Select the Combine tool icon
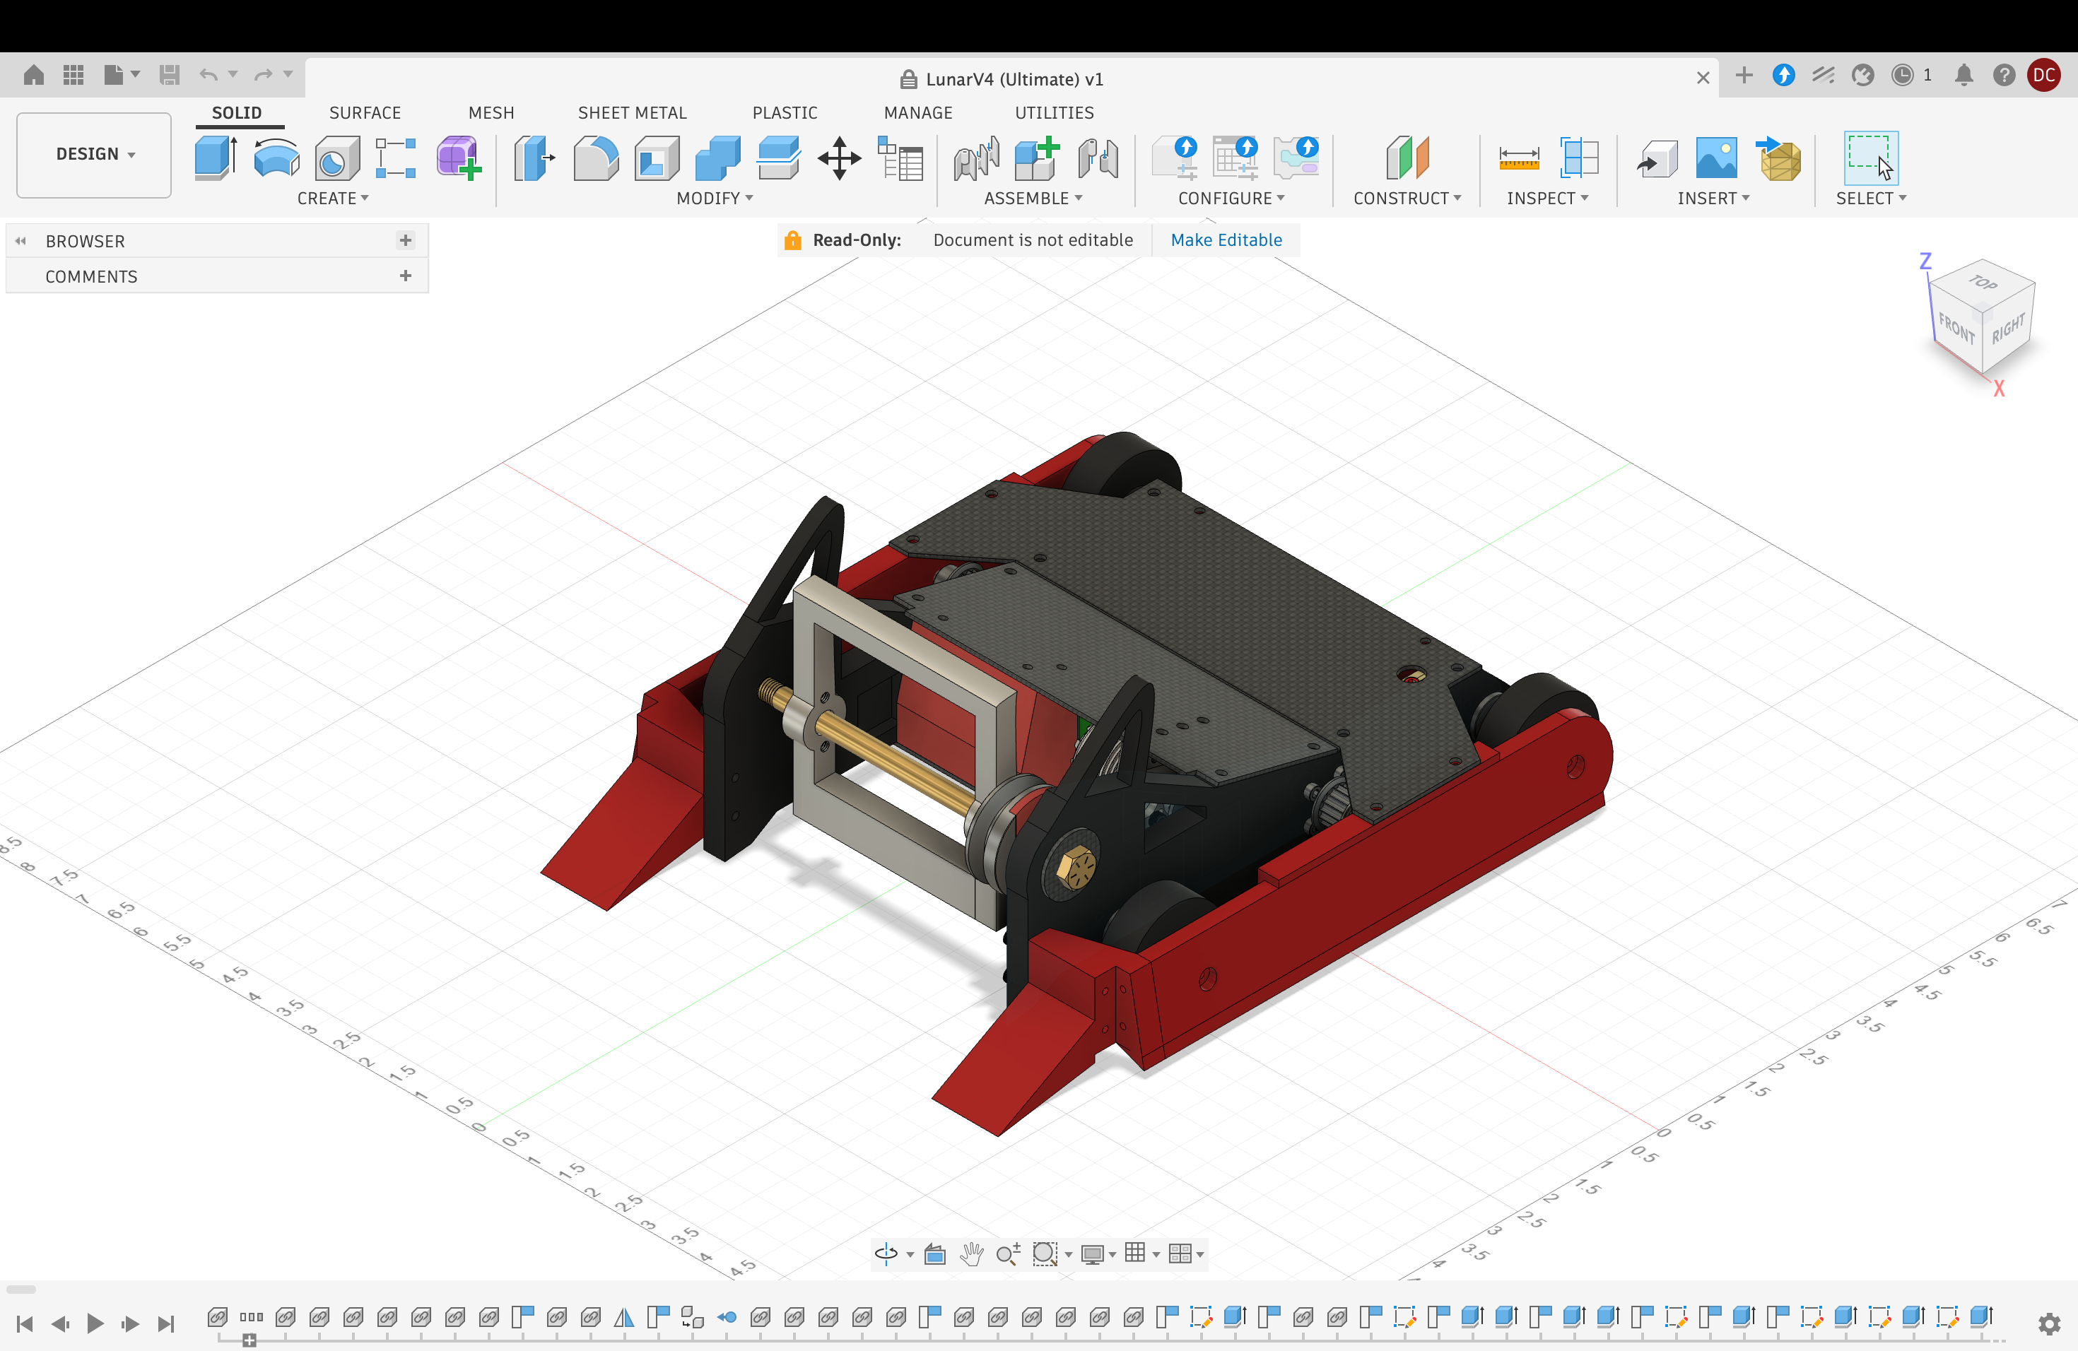This screenshot has width=2078, height=1351. pos(717,158)
